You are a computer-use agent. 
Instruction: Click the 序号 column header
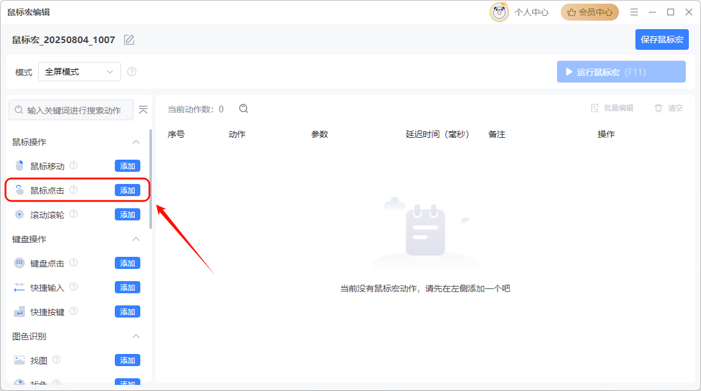coord(176,134)
